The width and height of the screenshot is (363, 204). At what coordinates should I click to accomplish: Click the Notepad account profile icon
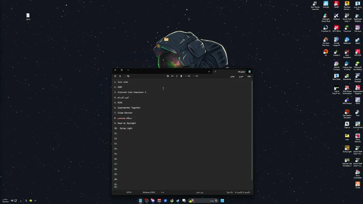(x=120, y=76)
